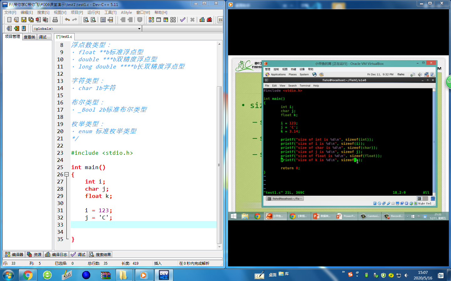
Task: Click the code line "#include <stdio.h>"
Action: 102,153
